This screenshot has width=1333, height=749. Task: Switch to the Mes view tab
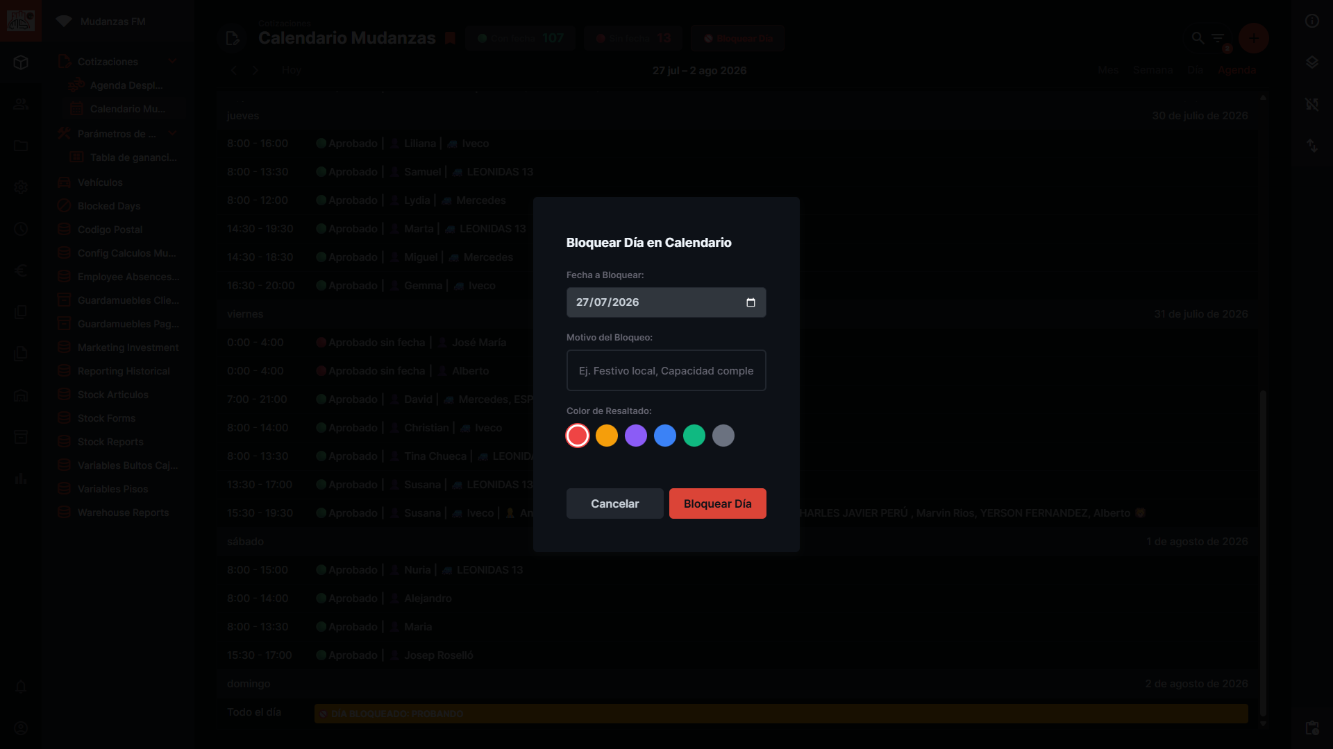click(1109, 70)
